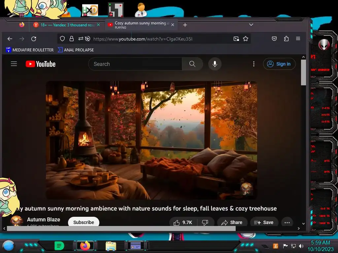Save the video to a playlist
Screen dimensions: 338x253
[264, 222]
